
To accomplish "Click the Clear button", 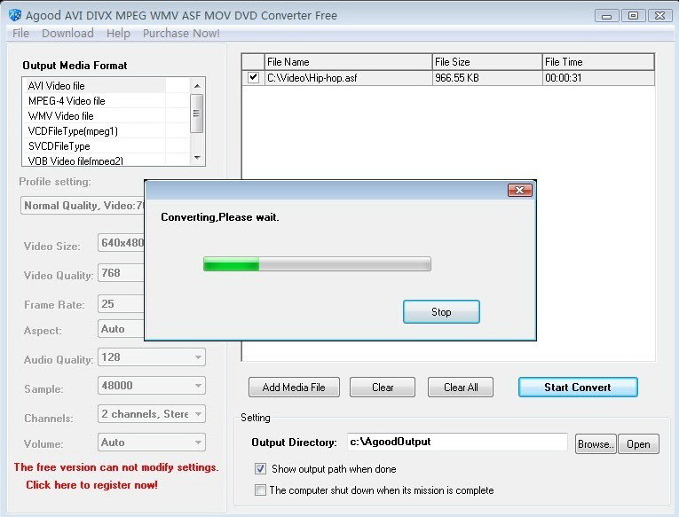I will click(383, 388).
